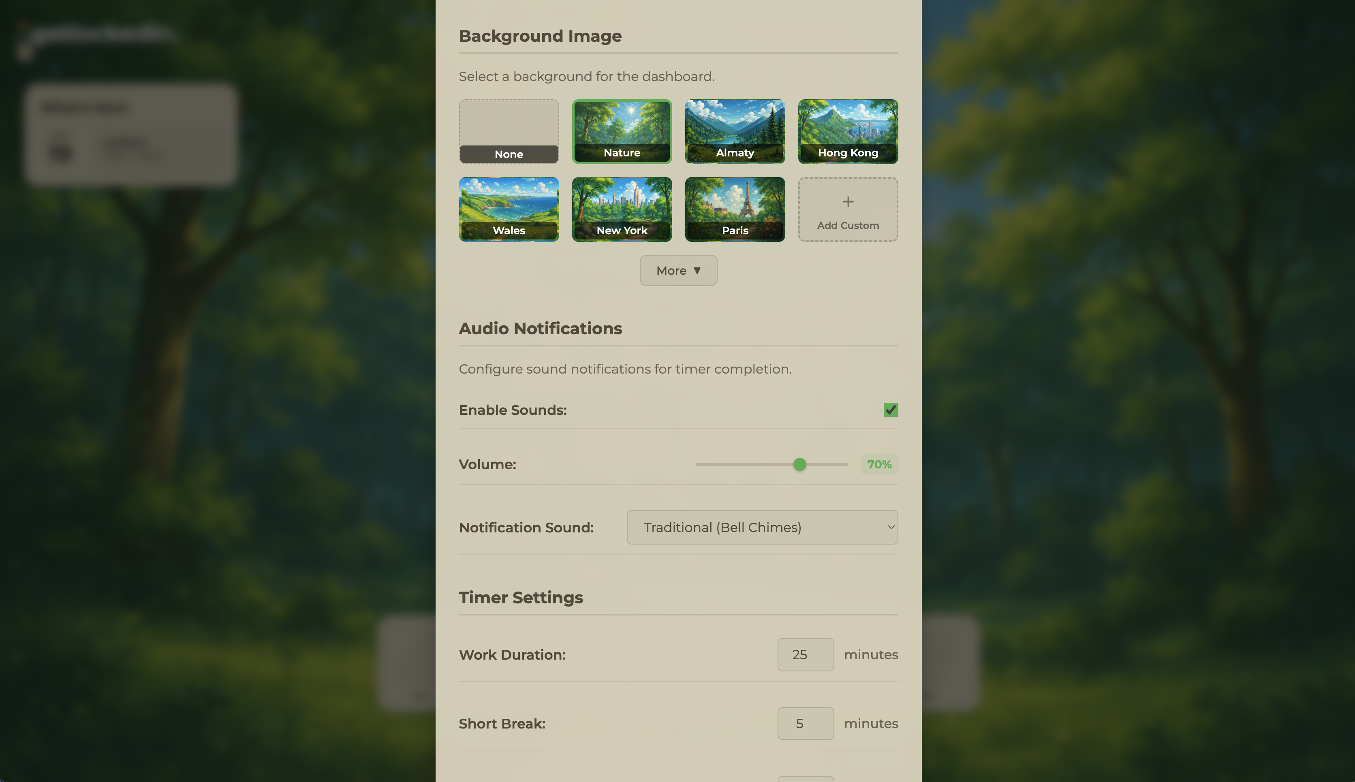
Task: Uncheck Enable Sounds for notifications
Action: coord(891,410)
